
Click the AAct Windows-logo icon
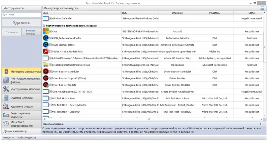point(46,31)
